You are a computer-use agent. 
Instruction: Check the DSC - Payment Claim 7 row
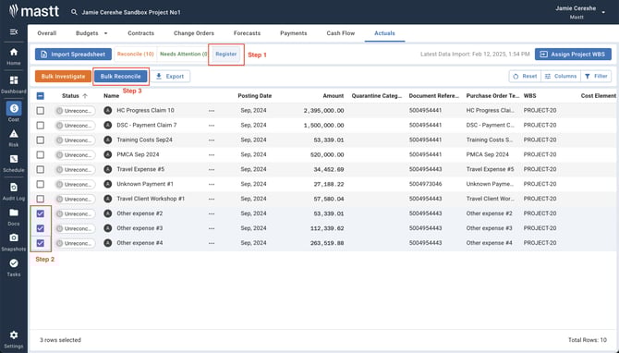(x=41, y=125)
